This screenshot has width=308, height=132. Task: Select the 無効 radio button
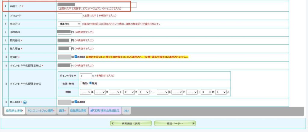[91, 83]
